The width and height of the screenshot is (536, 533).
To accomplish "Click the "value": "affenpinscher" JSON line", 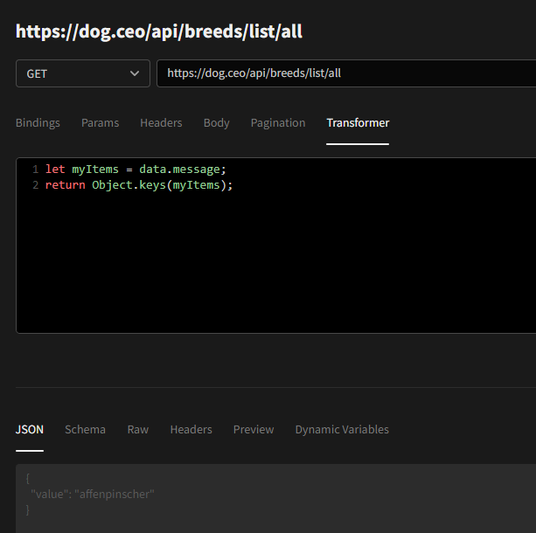I will click(93, 494).
